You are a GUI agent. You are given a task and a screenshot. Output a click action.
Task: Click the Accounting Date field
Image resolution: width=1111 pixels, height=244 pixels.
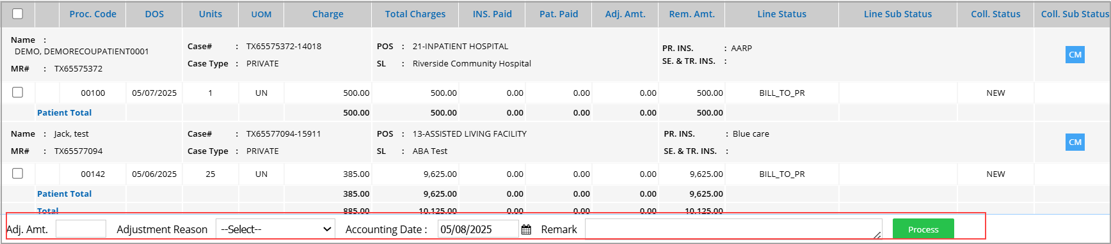478,229
